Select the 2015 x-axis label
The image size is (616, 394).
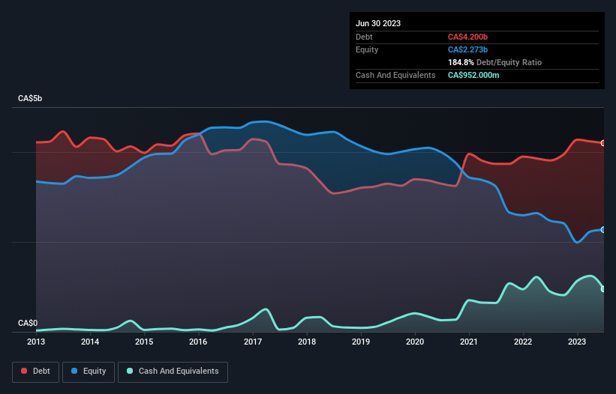[144, 342]
